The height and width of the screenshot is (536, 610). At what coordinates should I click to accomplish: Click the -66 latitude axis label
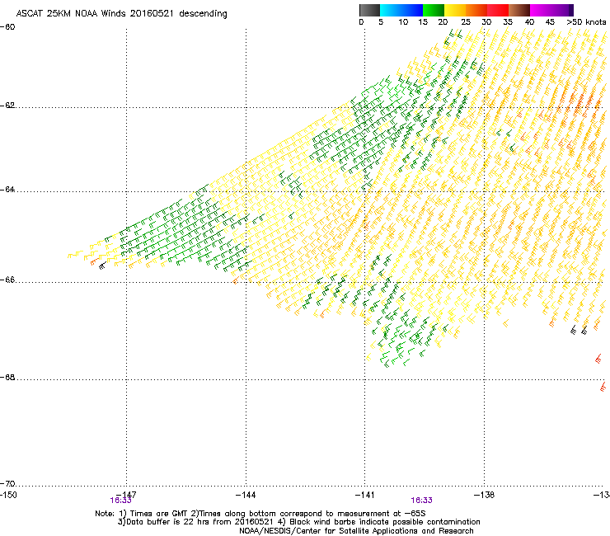tap(7, 280)
